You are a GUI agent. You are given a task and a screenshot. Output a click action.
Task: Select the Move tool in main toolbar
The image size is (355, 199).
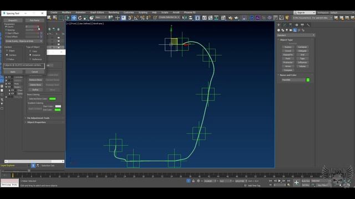pyautogui.click(x=74, y=18)
